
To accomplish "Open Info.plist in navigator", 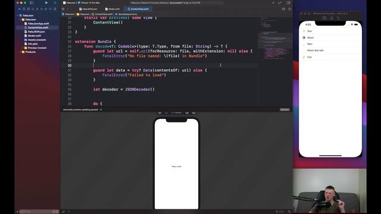I will tap(31, 44).
